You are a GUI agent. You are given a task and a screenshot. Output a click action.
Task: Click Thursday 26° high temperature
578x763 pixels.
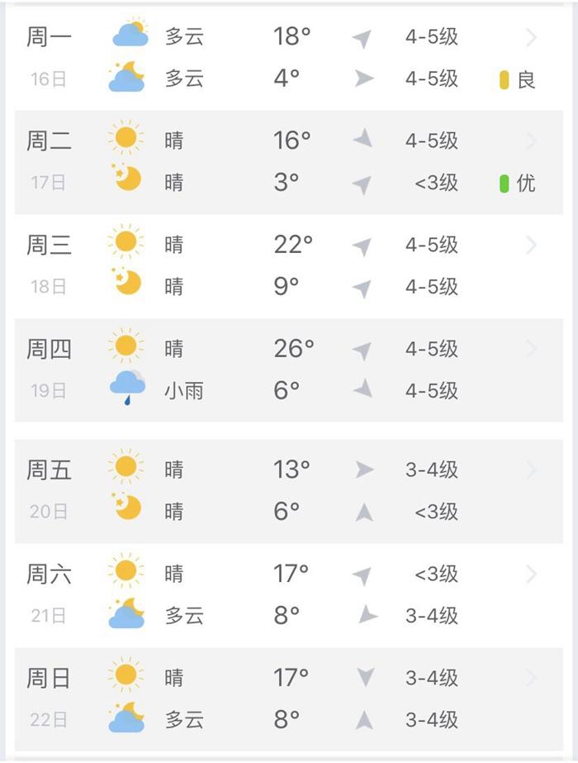[x=294, y=348]
